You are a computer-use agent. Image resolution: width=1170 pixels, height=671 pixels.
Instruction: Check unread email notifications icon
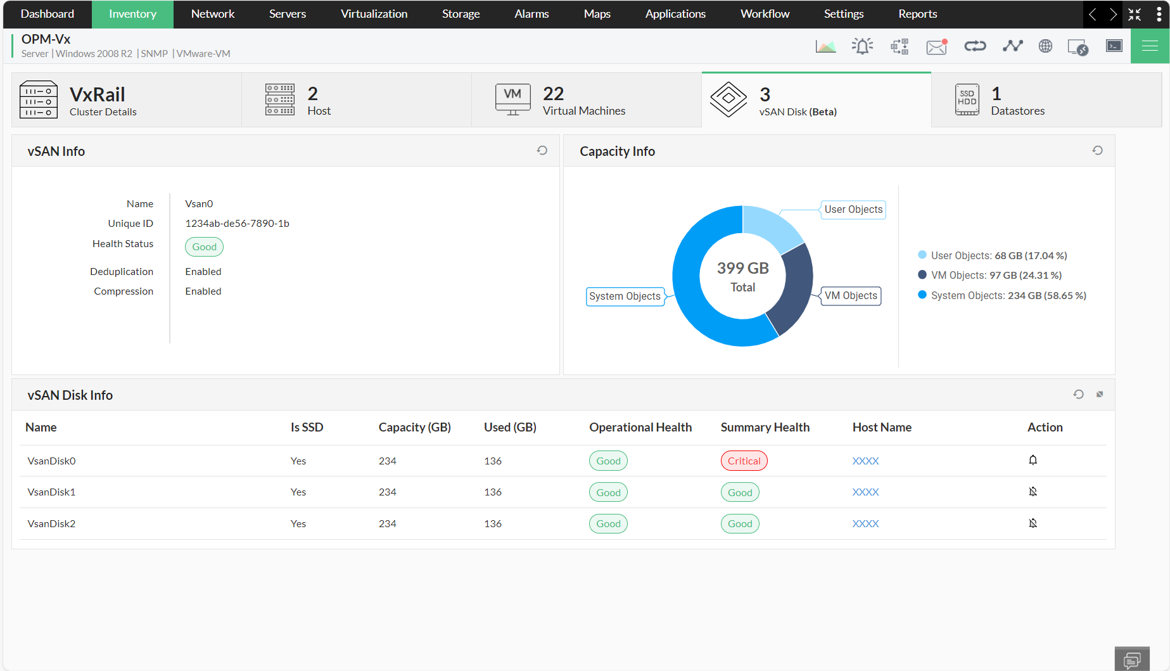coord(936,46)
